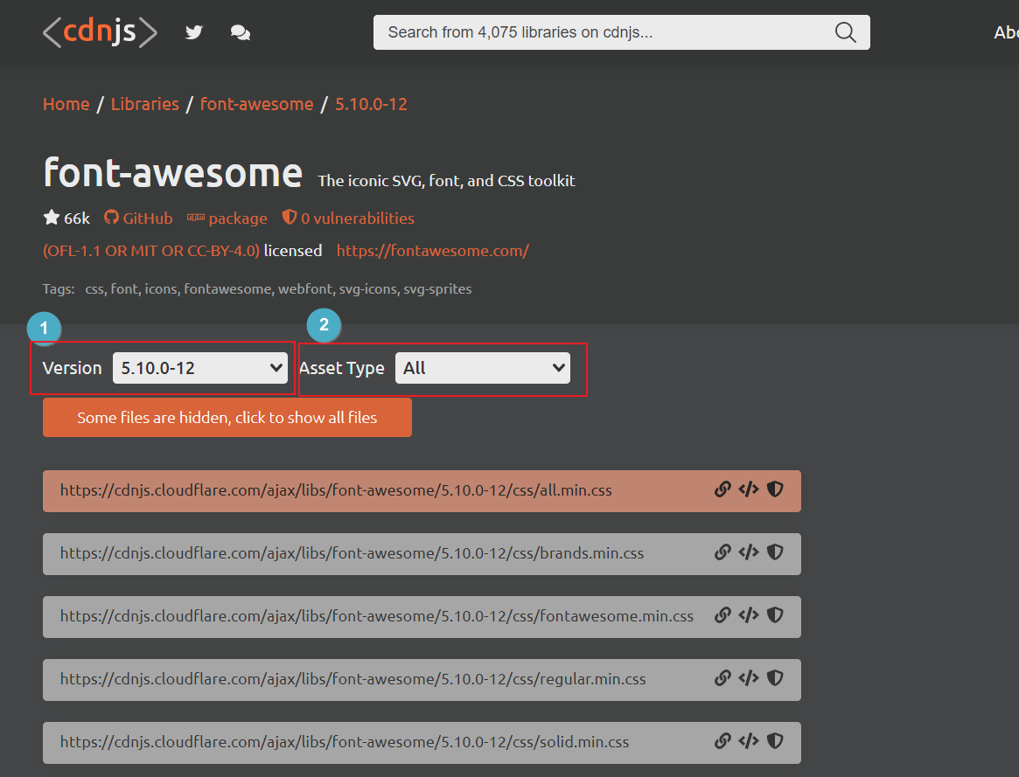
Task: Click the 'fontawesome' tag text
Action: coord(227,288)
